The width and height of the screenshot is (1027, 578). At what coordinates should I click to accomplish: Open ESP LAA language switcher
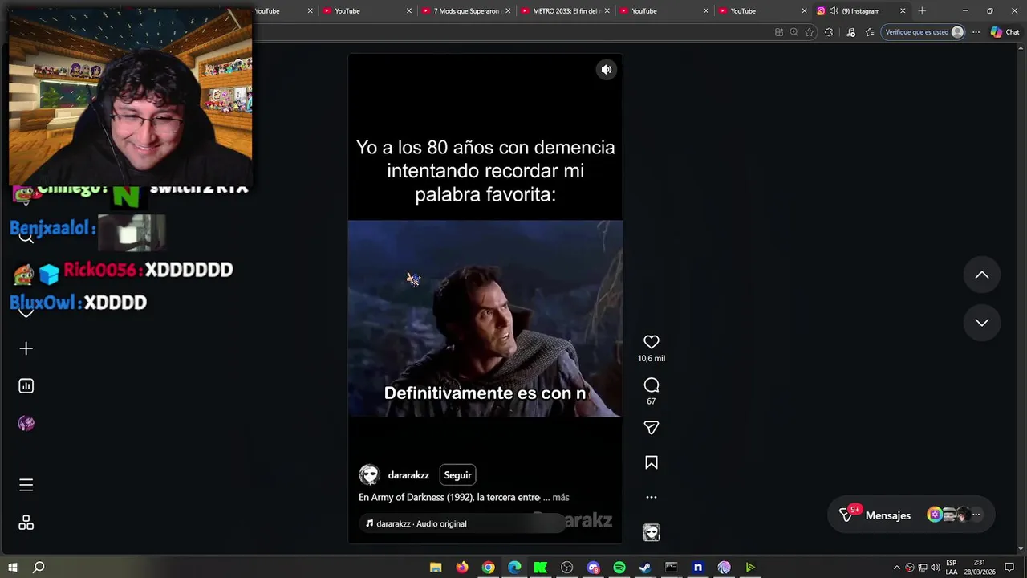pos(952,568)
